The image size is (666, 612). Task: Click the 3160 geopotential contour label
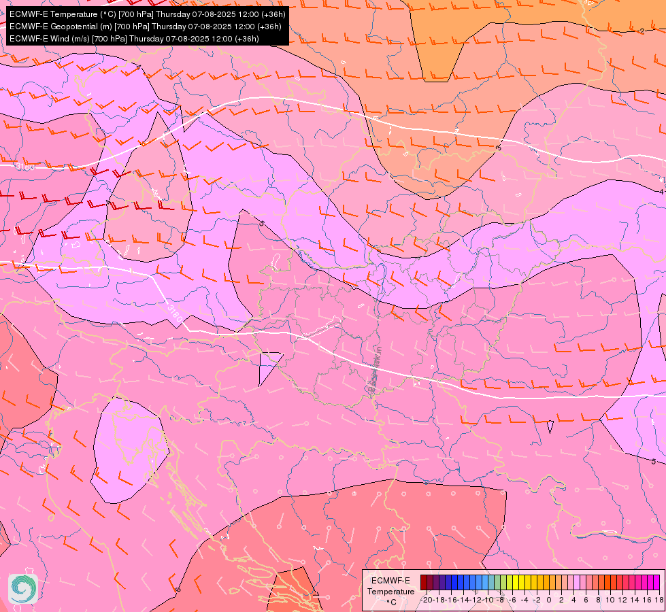25,167
